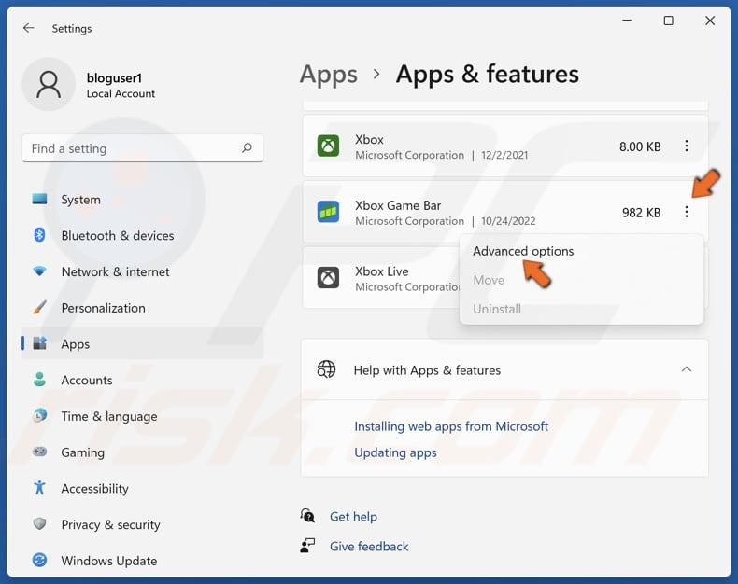Click the Updating apps link
Screen dimensions: 738x584
point(395,452)
